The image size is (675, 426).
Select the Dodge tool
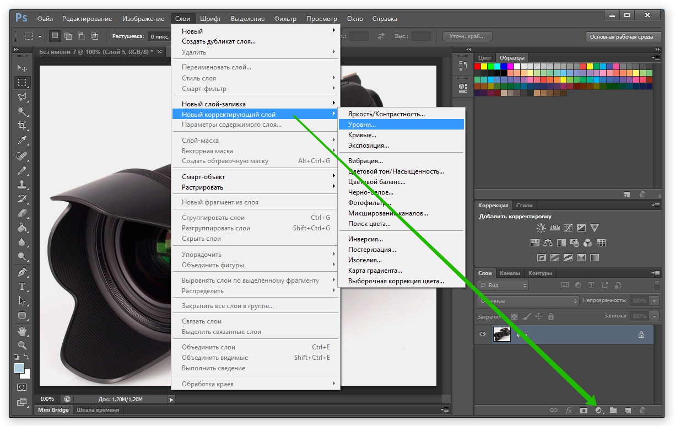(x=22, y=256)
